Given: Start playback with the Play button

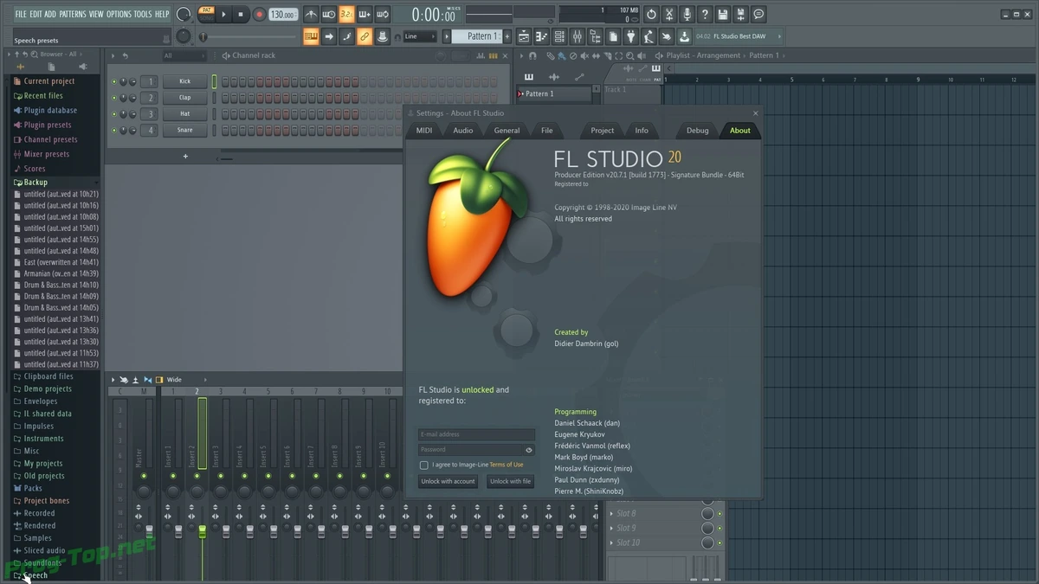Looking at the screenshot, I should coord(223,14).
